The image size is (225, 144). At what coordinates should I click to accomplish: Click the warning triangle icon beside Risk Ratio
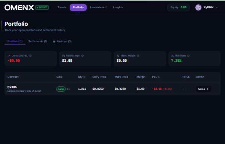pyautogui.click(x=172, y=56)
